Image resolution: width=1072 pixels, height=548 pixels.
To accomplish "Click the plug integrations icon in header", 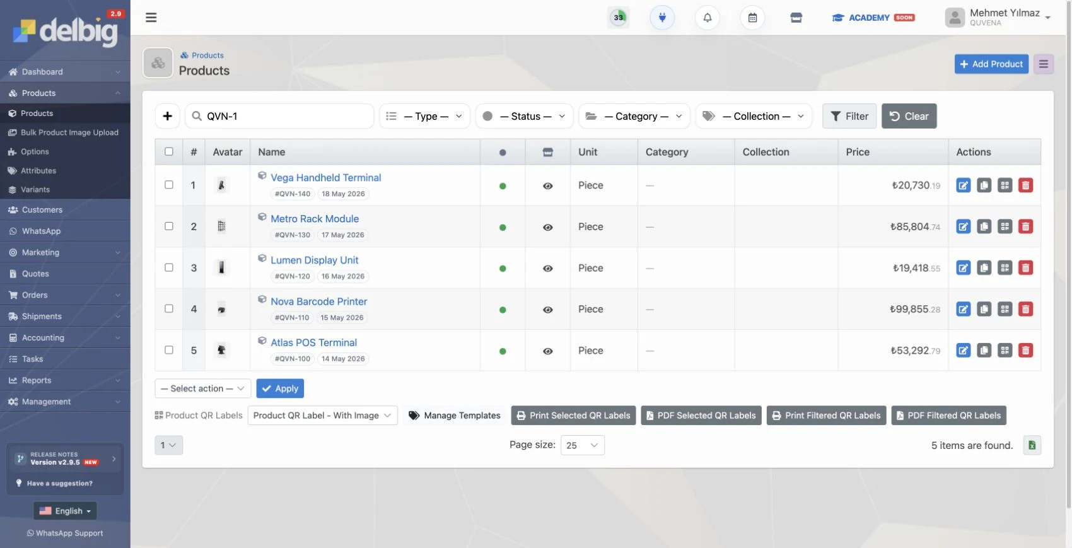I will (662, 18).
